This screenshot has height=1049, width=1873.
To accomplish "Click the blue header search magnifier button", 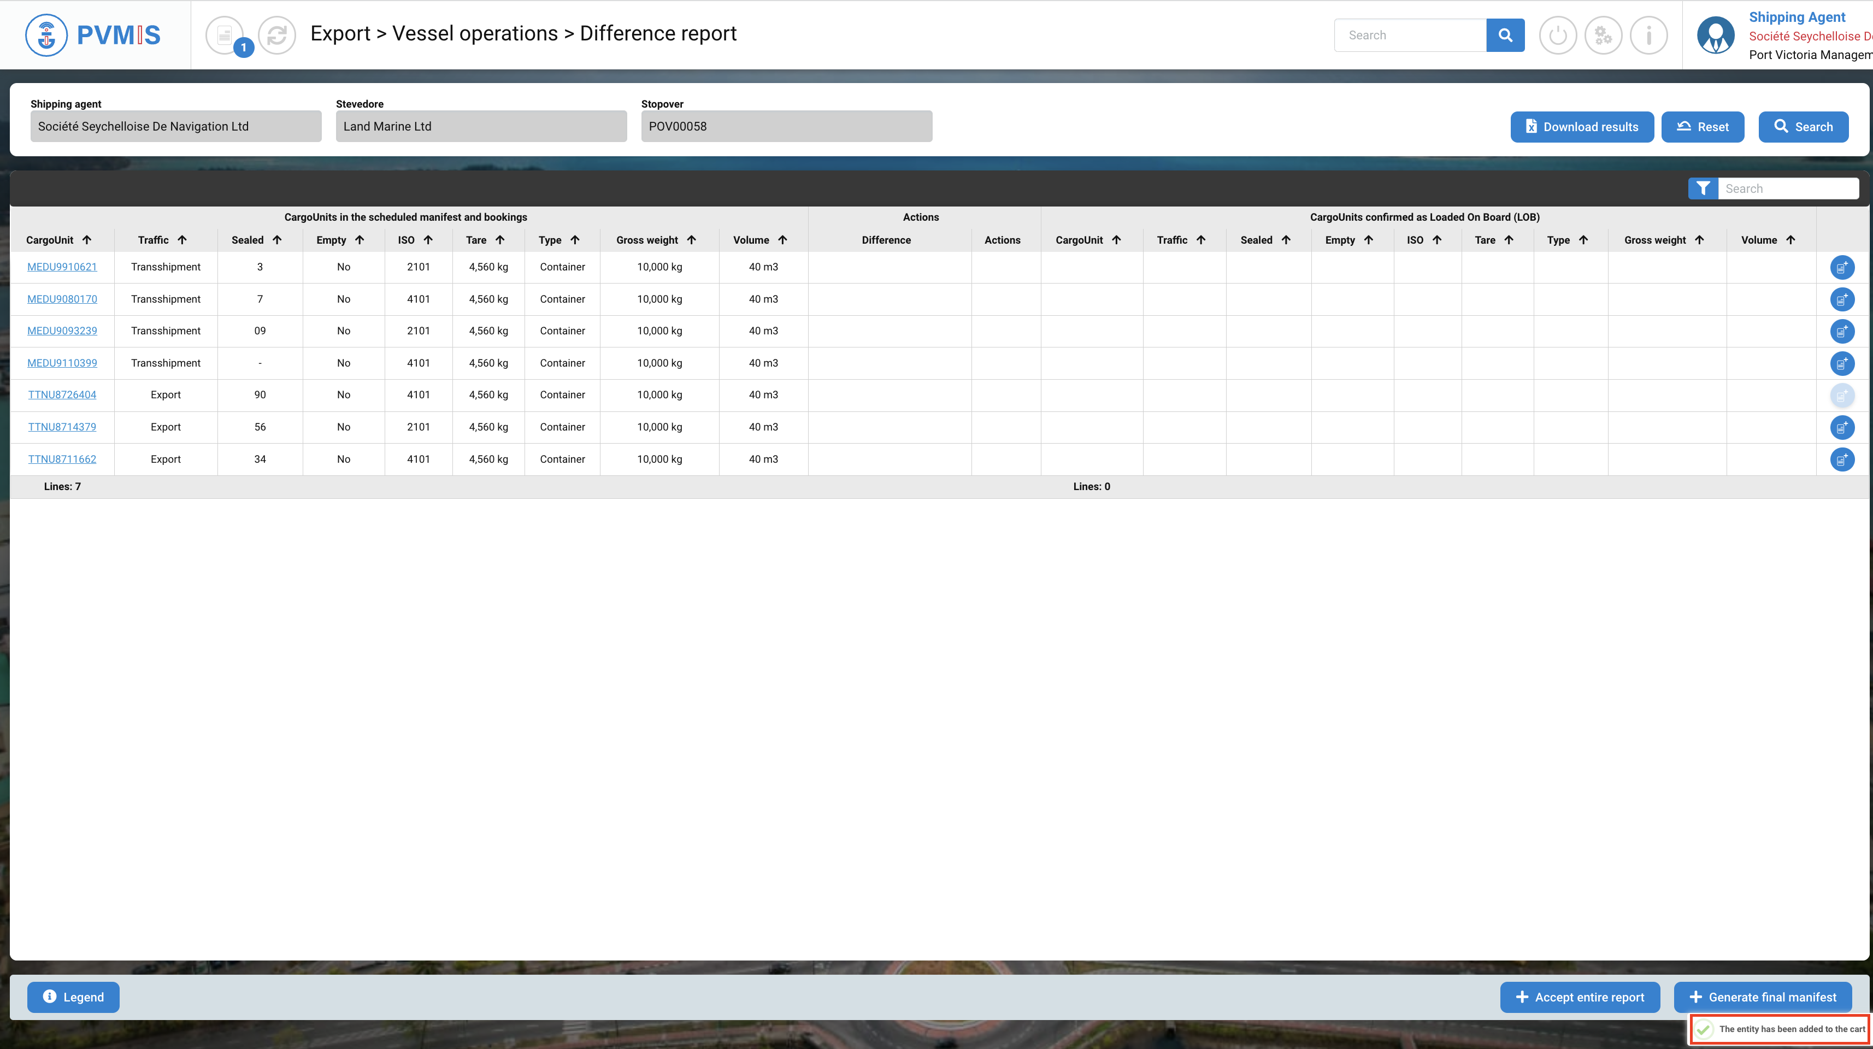I will coord(1505,35).
